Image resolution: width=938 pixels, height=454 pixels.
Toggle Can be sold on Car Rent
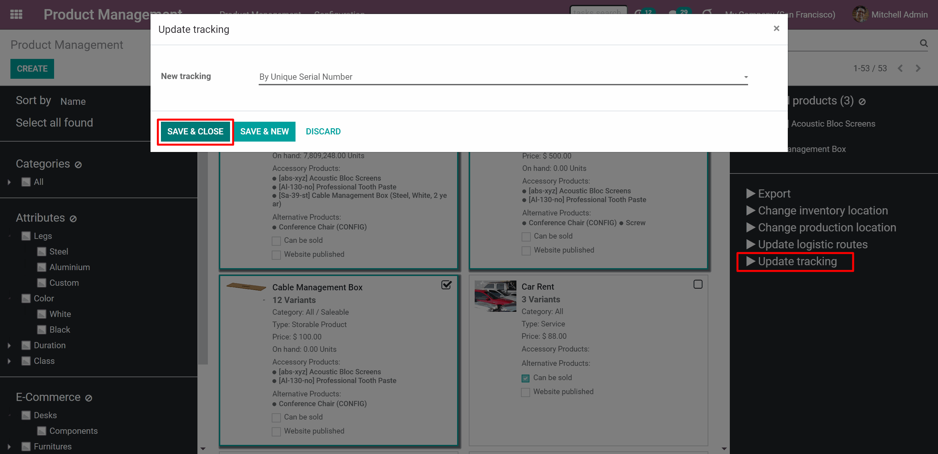pyautogui.click(x=526, y=378)
